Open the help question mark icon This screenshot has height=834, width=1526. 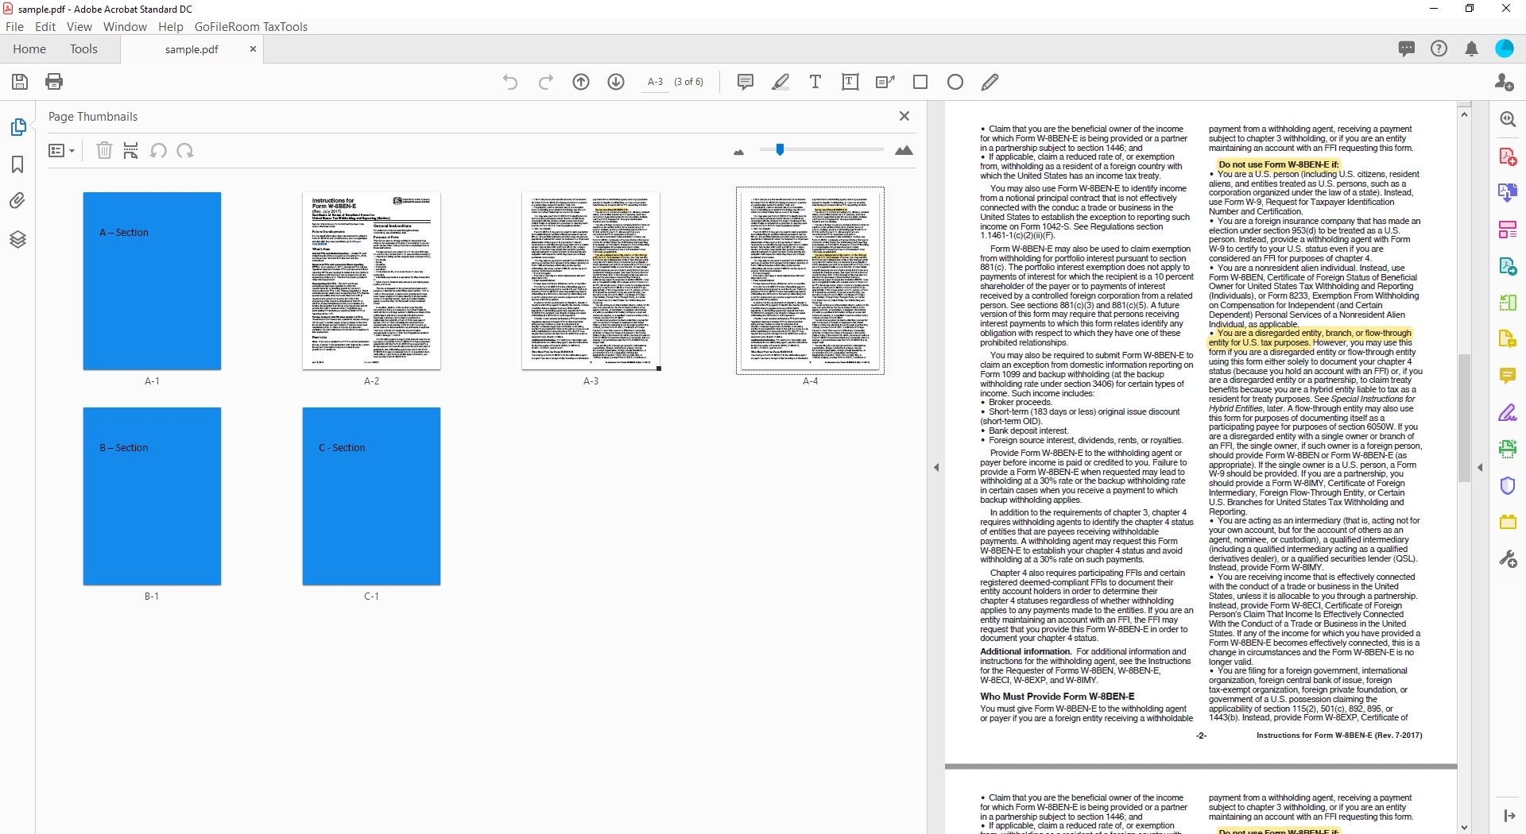[1439, 48]
